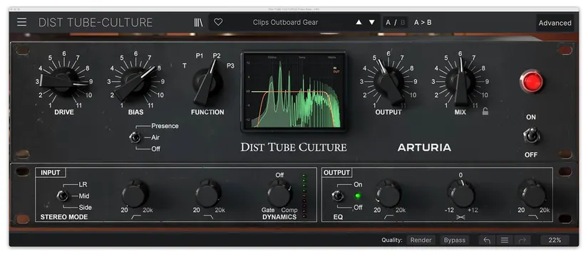588x256 pixels.
Task: Click the Side stereo mode label
Action: (85, 208)
